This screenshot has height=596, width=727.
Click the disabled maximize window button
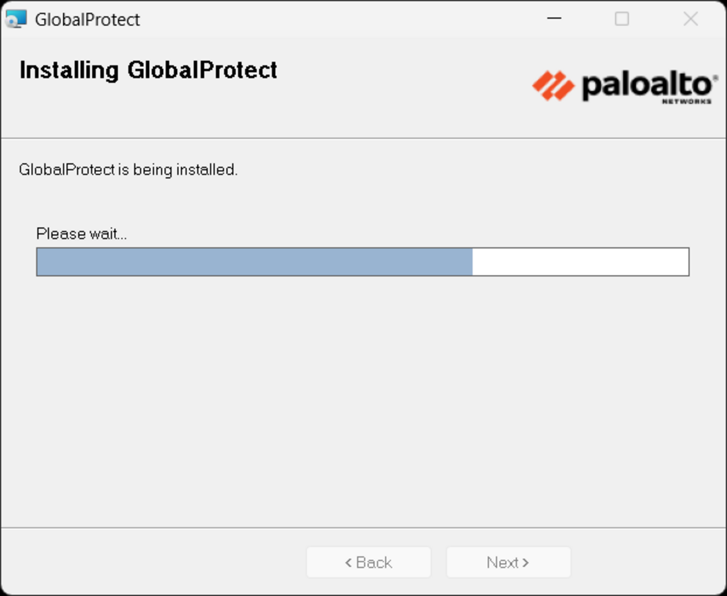point(622,19)
